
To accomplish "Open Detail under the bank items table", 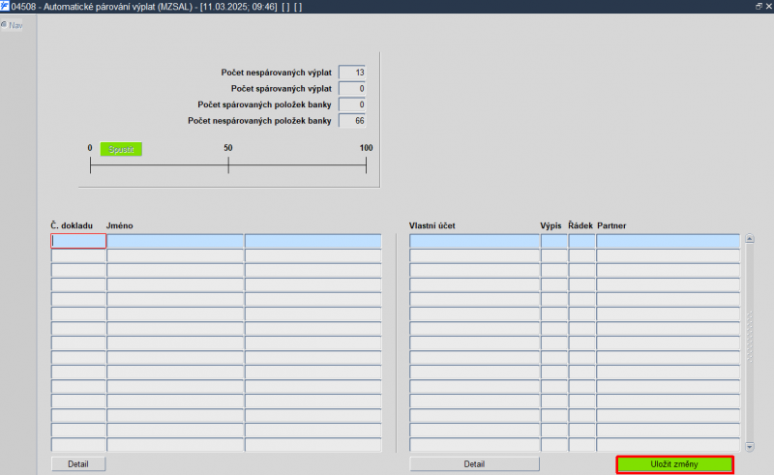I will (474, 464).
